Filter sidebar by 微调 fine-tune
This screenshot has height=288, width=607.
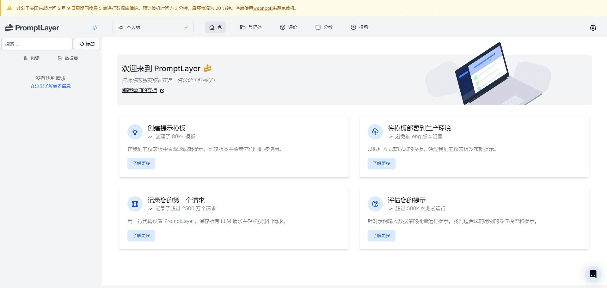[32, 58]
